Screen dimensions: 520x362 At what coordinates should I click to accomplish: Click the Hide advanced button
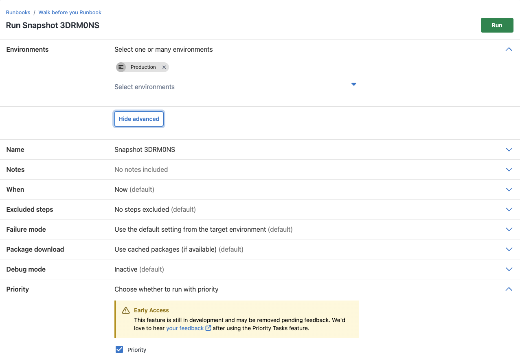(x=138, y=119)
